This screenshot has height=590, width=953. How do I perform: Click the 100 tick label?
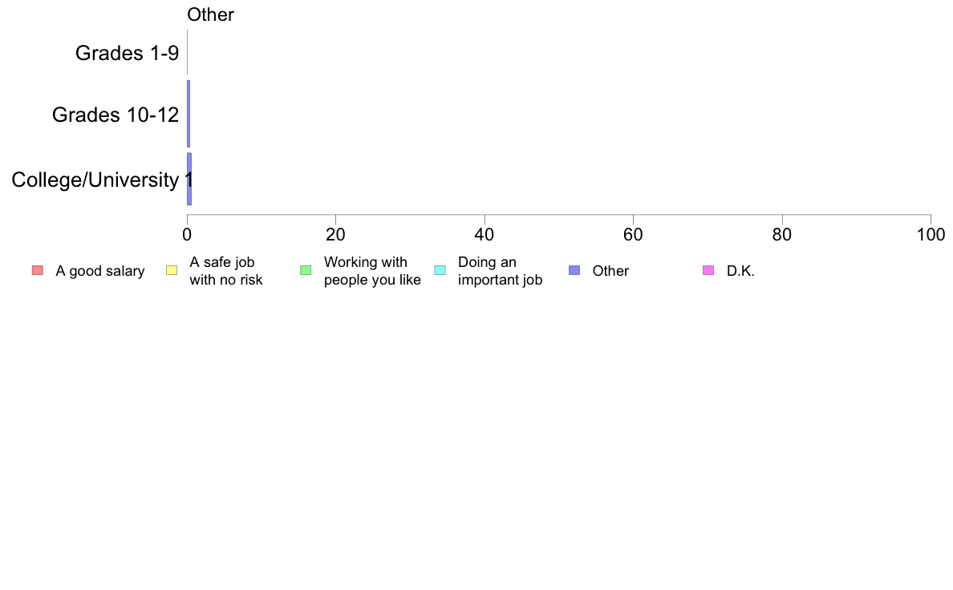tap(931, 235)
